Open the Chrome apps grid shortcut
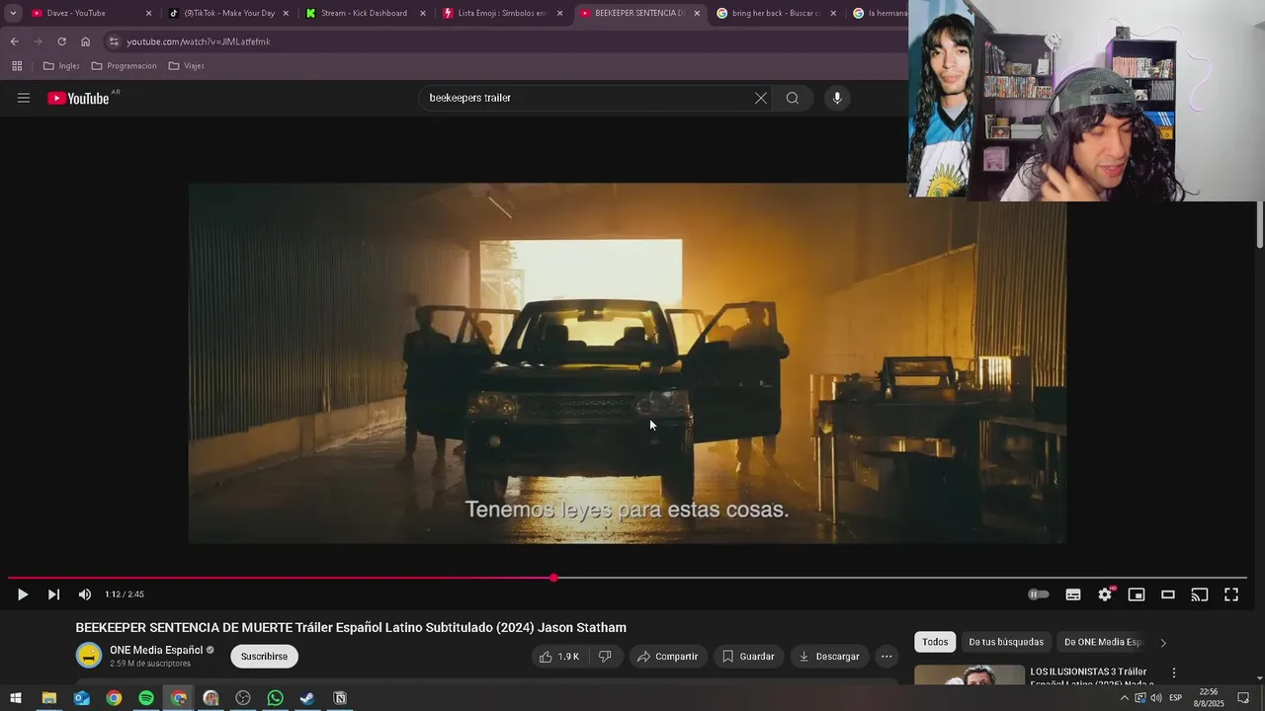 coord(17,66)
